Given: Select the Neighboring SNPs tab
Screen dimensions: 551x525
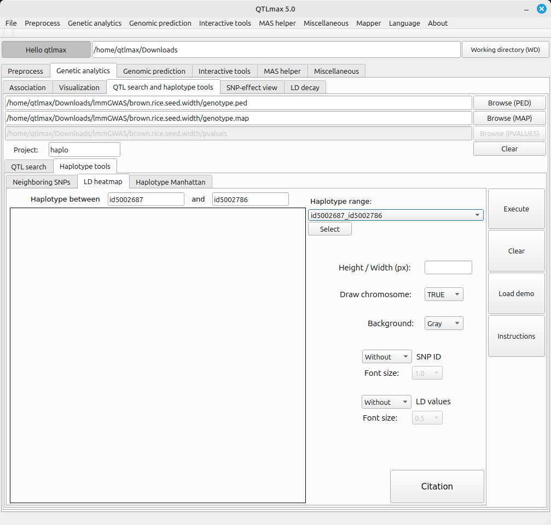Looking at the screenshot, I should [x=42, y=182].
